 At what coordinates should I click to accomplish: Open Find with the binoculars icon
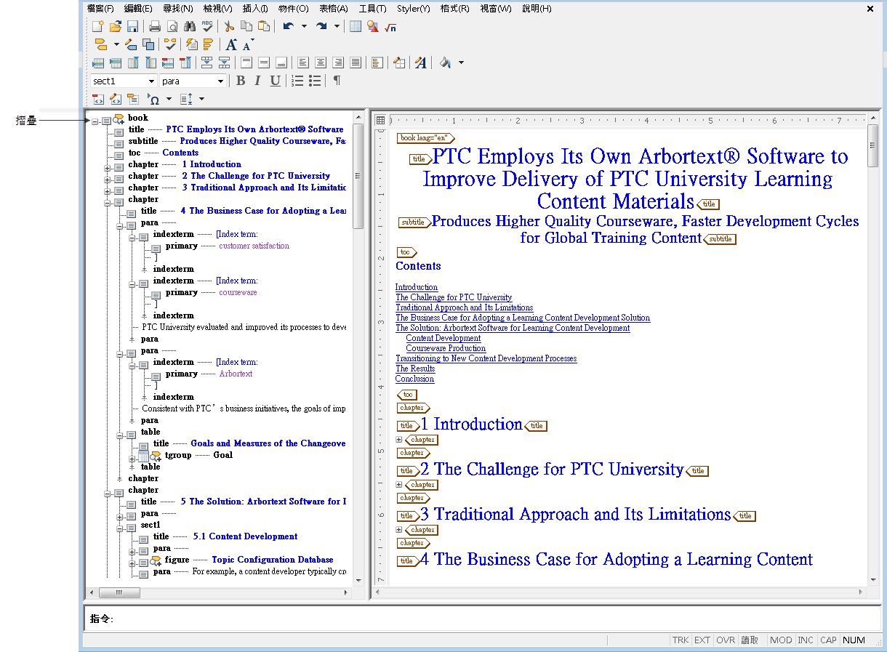coord(190,27)
